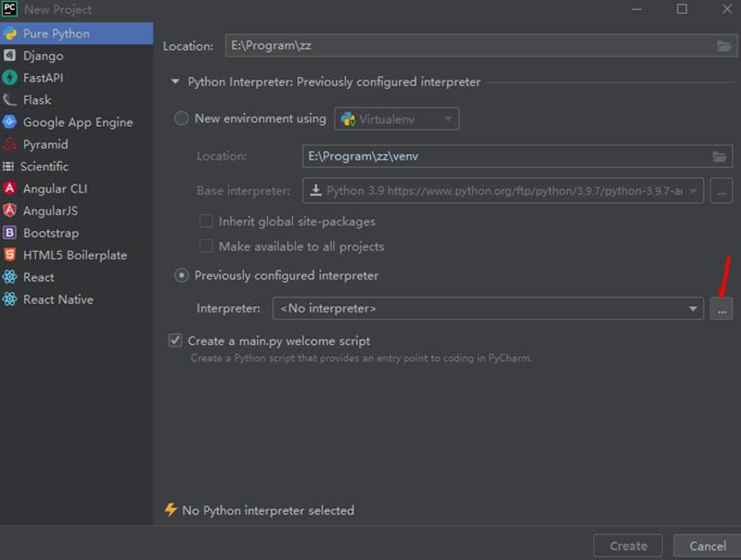
Task: Select HTML5 Boilerplate project type
Action: click(76, 255)
